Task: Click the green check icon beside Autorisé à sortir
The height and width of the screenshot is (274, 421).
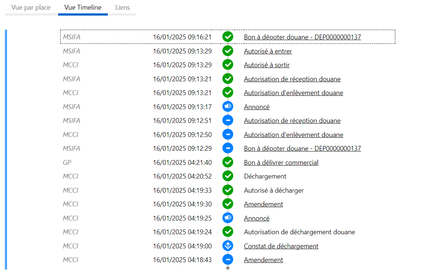Action: pos(228,65)
